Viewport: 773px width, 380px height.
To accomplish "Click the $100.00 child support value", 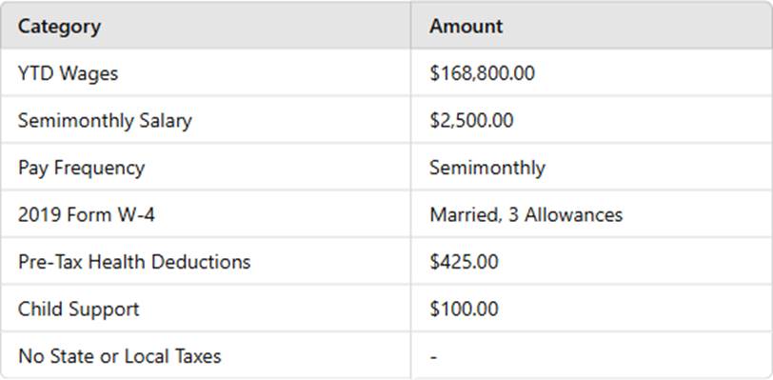I will coord(464,310).
